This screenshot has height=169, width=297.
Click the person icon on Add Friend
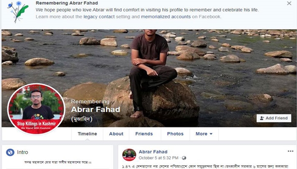click(x=262, y=118)
